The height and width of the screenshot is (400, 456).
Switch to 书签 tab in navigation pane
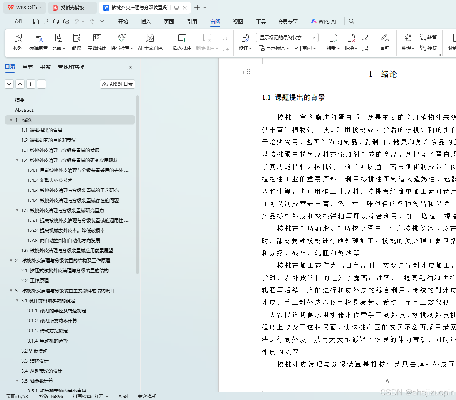click(x=45, y=67)
